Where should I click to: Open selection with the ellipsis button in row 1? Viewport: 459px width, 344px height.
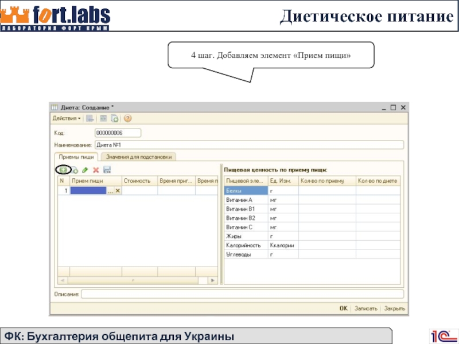[111, 191]
